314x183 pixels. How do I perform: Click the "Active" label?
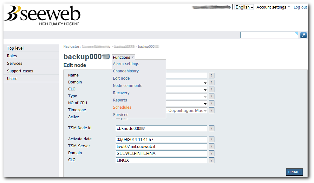coord(74,117)
